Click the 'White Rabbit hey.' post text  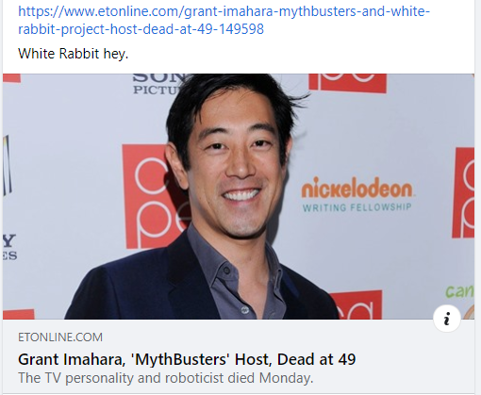point(74,54)
